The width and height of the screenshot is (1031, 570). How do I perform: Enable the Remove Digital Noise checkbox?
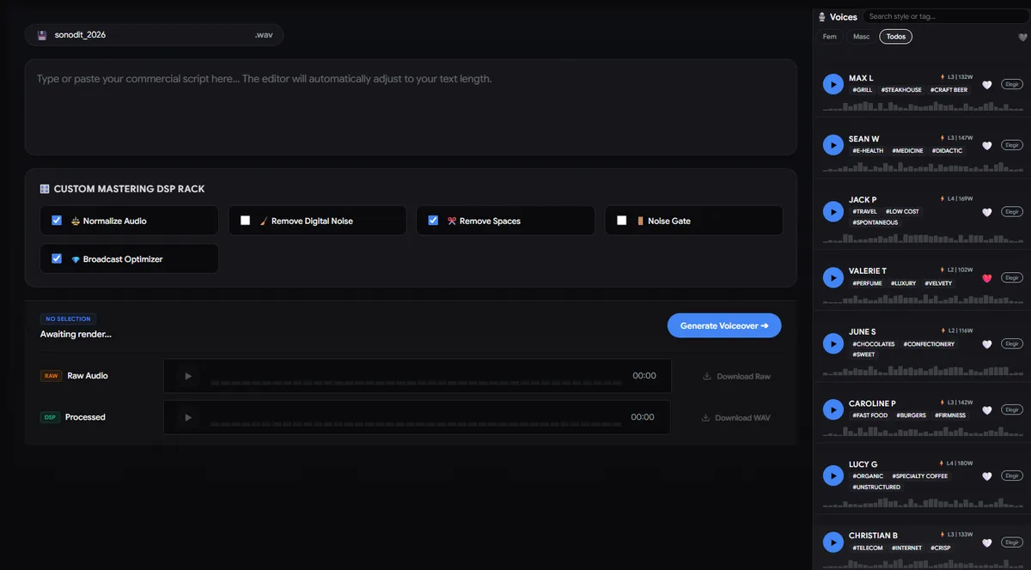pyautogui.click(x=245, y=221)
